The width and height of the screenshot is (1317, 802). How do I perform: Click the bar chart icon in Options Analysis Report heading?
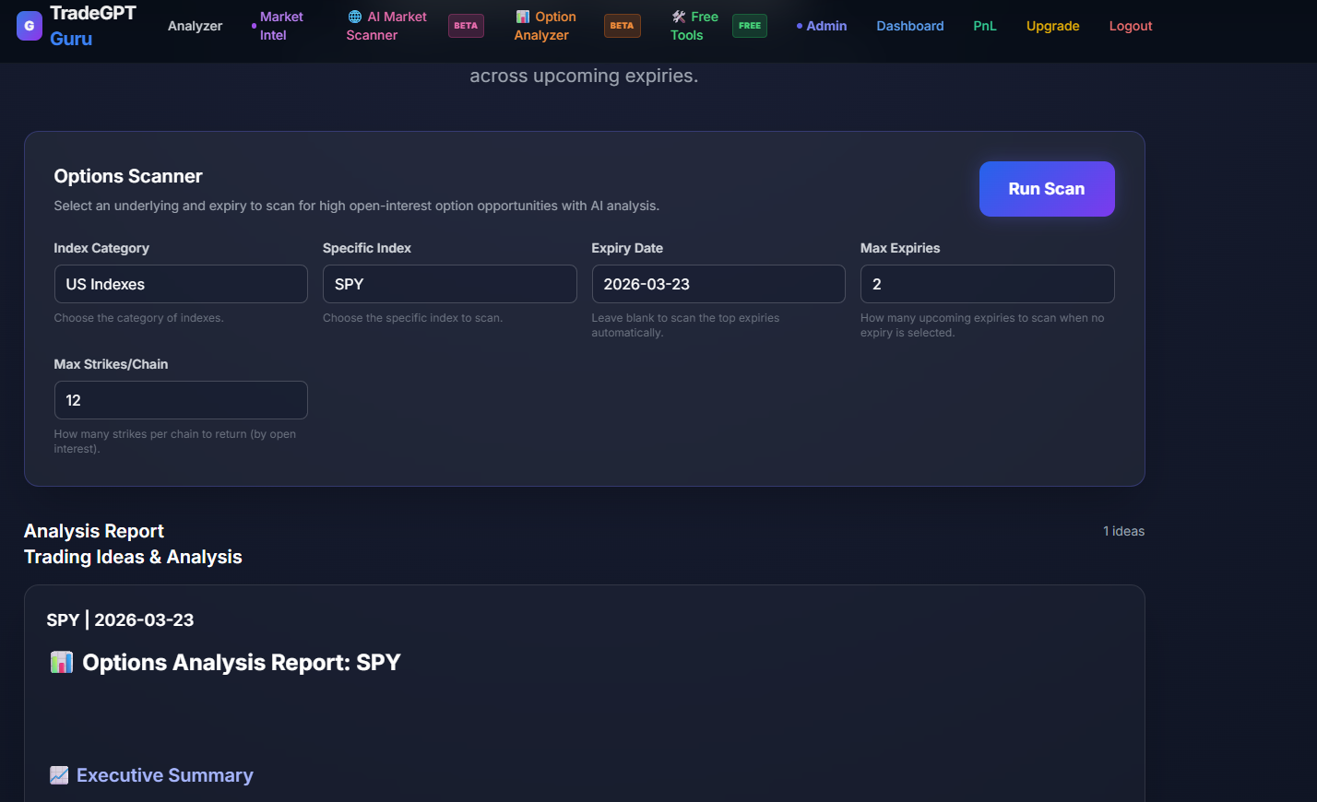(x=61, y=662)
